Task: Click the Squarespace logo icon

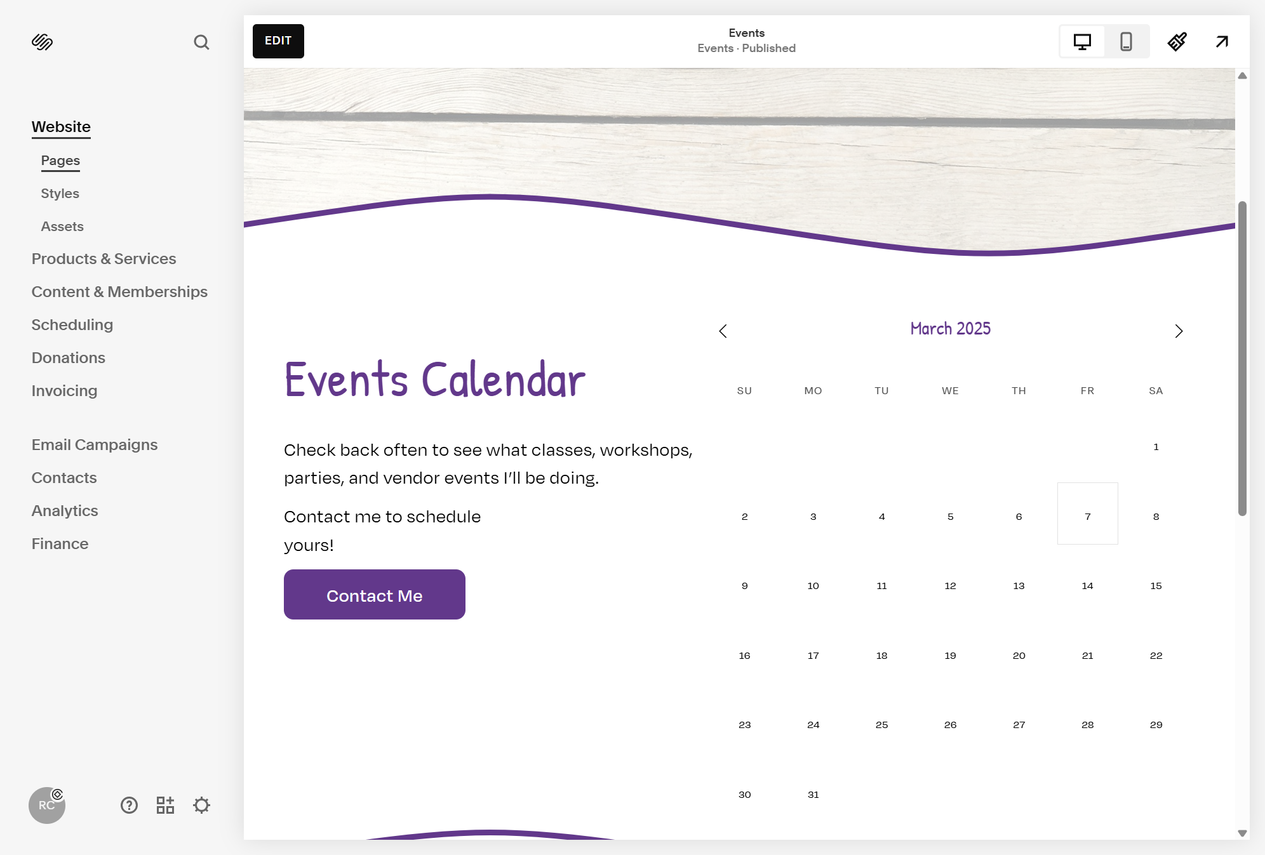Action: tap(43, 42)
